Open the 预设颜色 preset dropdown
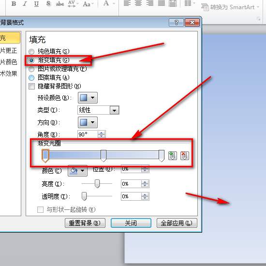Image resolution: width=266 pixels, height=266 pixels. [x=88, y=98]
